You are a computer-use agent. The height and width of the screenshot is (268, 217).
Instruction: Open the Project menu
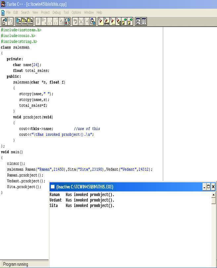(x=45, y=13)
